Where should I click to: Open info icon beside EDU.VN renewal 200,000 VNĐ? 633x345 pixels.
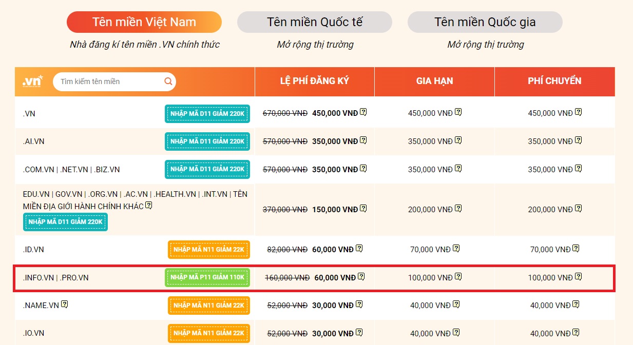pos(458,208)
